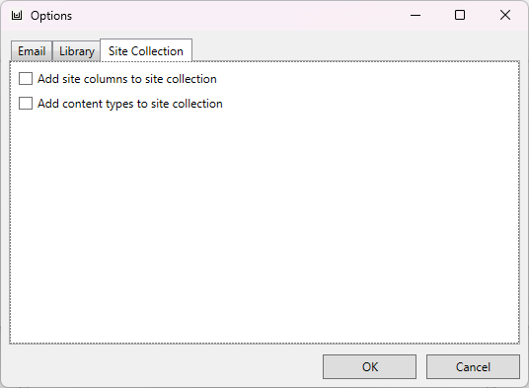The image size is (529, 388).
Task: Tick the checkbox square for site columns
Action: 26,79
